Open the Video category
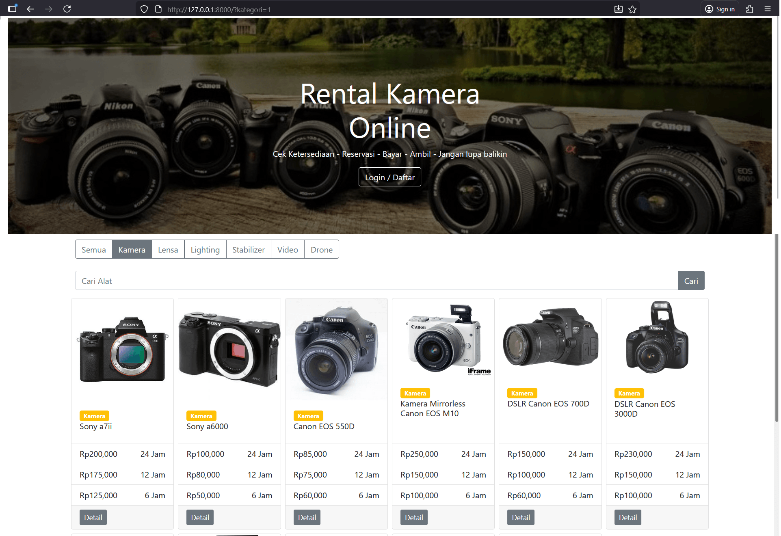Screen dimensions: 781x536 [x=288, y=249]
